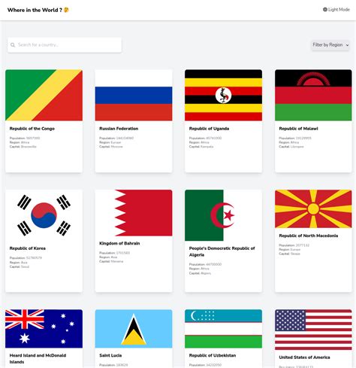Select the Saint Lucia country name
356x368 pixels.
click(x=110, y=355)
